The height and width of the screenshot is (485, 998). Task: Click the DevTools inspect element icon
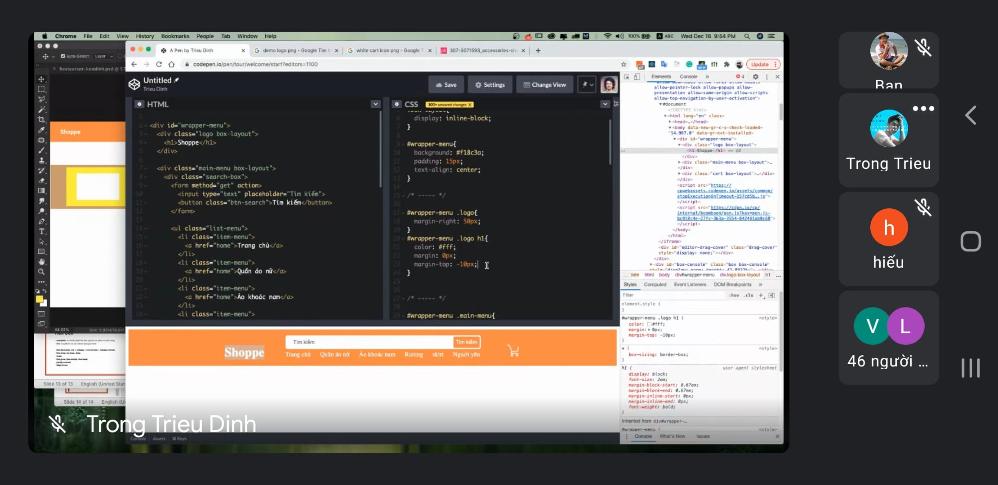pos(627,77)
